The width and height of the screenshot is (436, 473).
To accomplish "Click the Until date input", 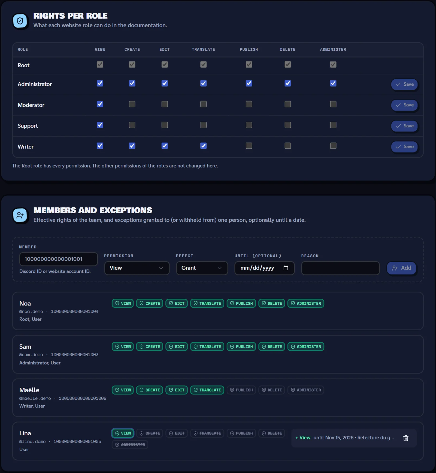I will pyautogui.click(x=264, y=268).
